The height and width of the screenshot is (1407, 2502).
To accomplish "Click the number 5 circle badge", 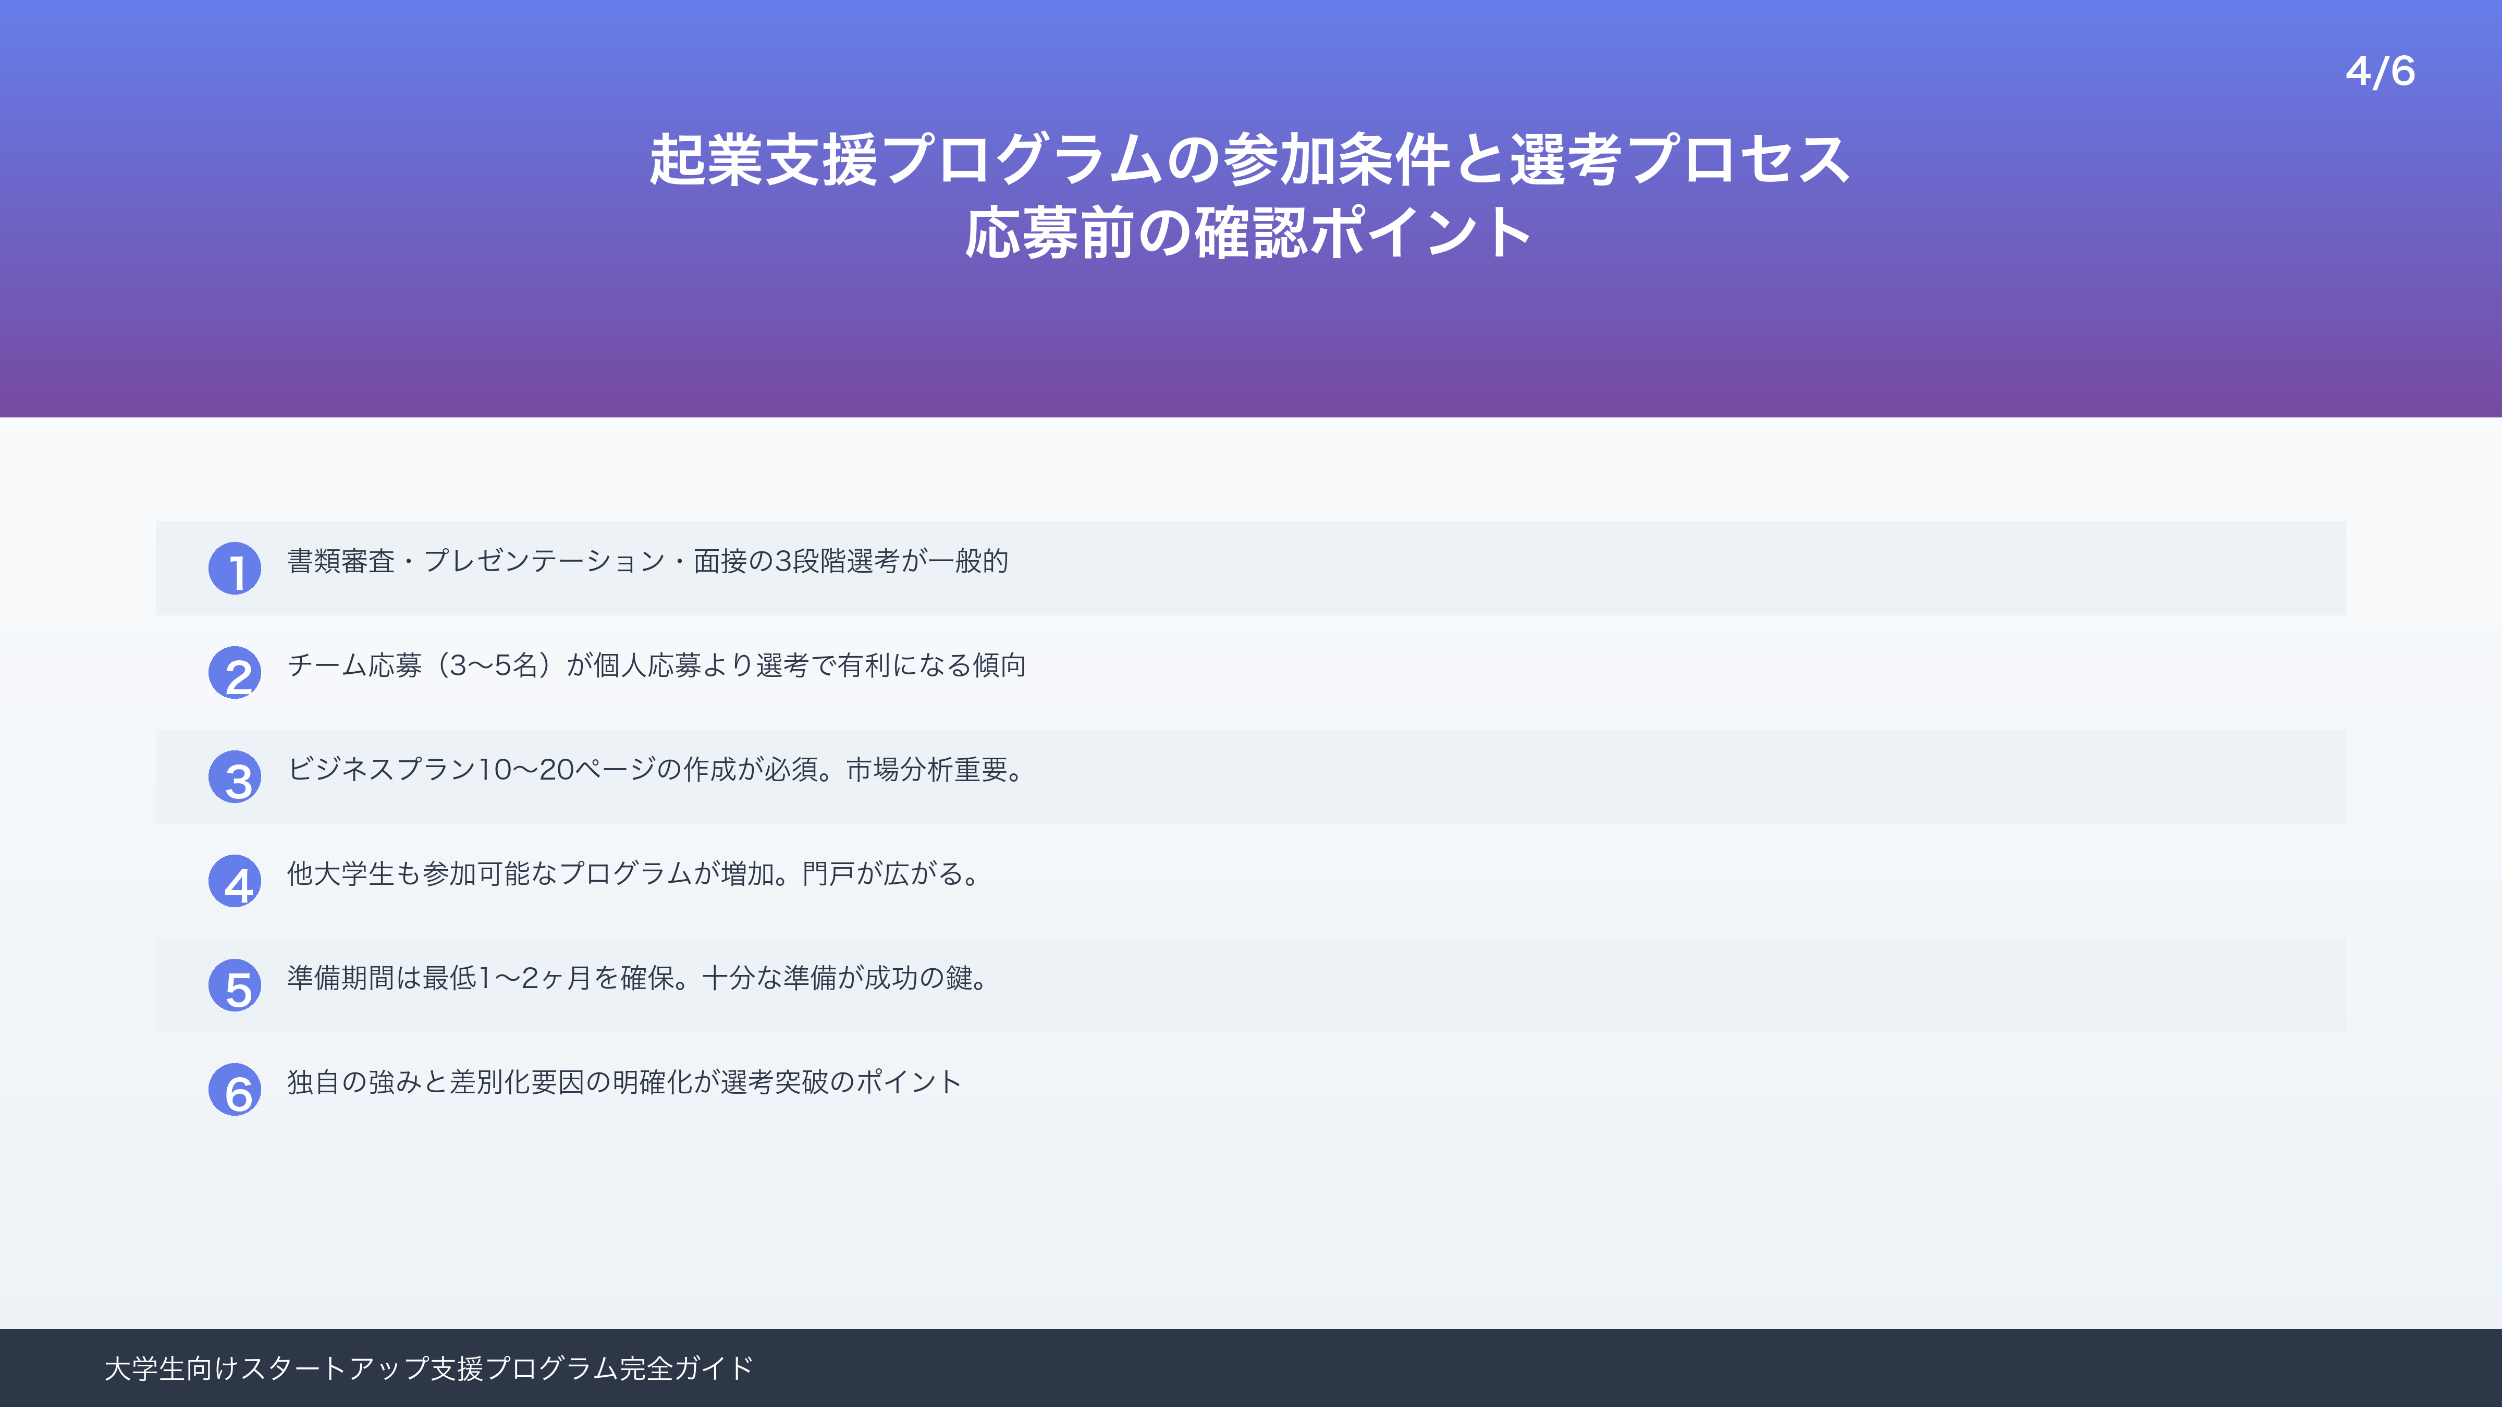I will pyautogui.click(x=235, y=984).
